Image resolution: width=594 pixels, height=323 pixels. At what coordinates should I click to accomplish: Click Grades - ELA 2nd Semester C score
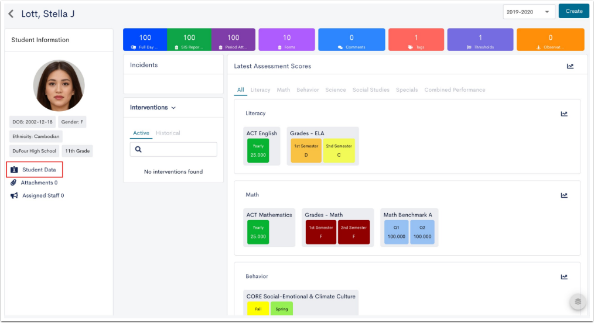tap(339, 150)
